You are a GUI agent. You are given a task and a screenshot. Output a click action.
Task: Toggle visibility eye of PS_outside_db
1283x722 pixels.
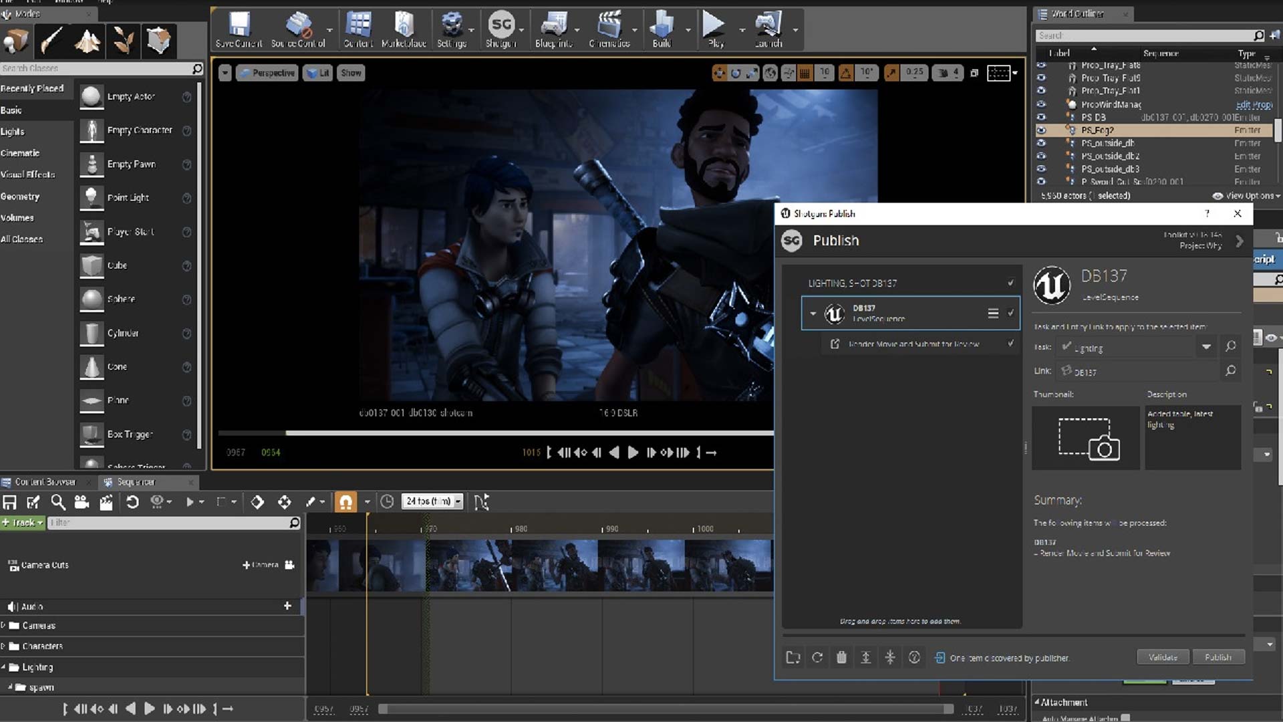point(1041,143)
